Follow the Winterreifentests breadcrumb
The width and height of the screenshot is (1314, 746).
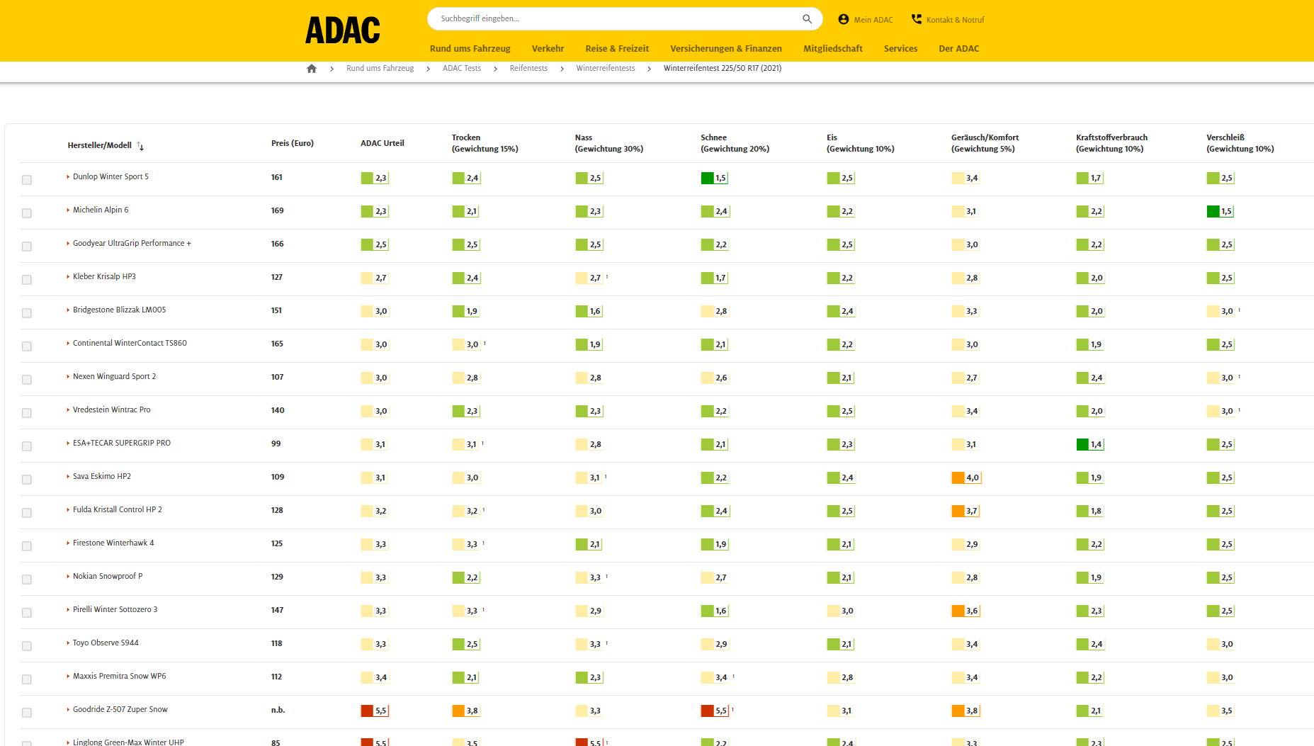coord(606,69)
